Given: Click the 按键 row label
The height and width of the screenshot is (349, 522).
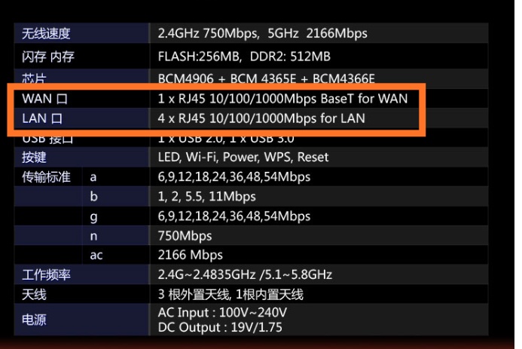Looking at the screenshot, I should pos(35,158).
